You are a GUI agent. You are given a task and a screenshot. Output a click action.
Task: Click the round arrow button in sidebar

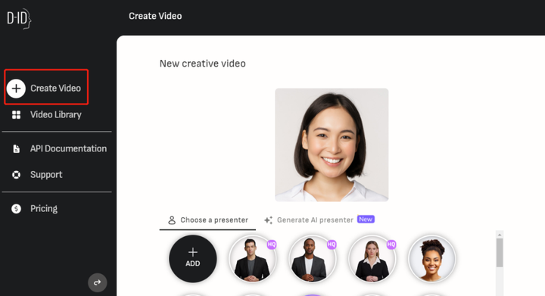coord(98,282)
